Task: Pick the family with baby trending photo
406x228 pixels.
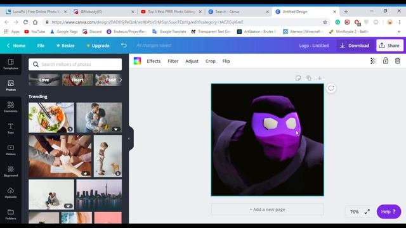Action: [x=99, y=118]
